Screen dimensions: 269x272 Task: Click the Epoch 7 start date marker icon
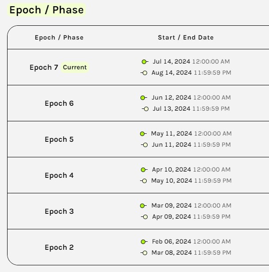coord(145,62)
